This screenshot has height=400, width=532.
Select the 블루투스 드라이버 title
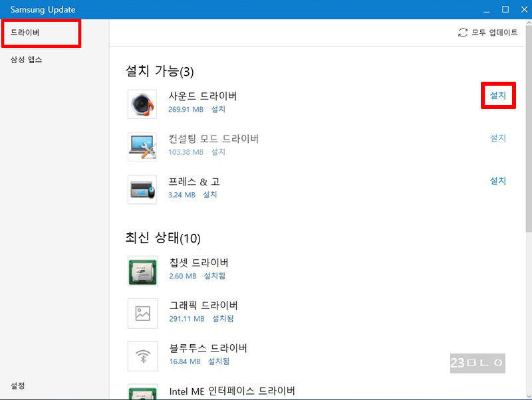(208, 348)
